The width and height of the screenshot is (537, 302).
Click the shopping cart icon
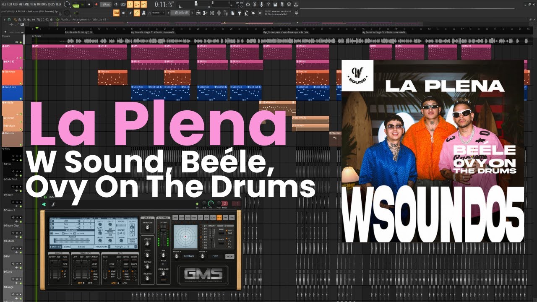[260, 13]
